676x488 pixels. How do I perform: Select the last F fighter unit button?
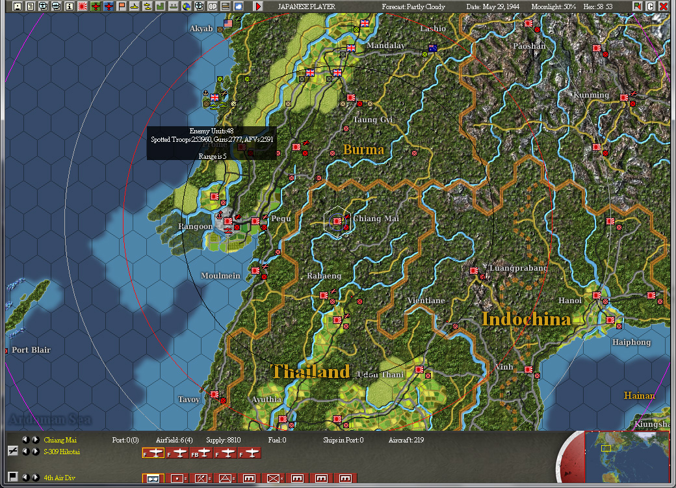click(x=250, y=453)
